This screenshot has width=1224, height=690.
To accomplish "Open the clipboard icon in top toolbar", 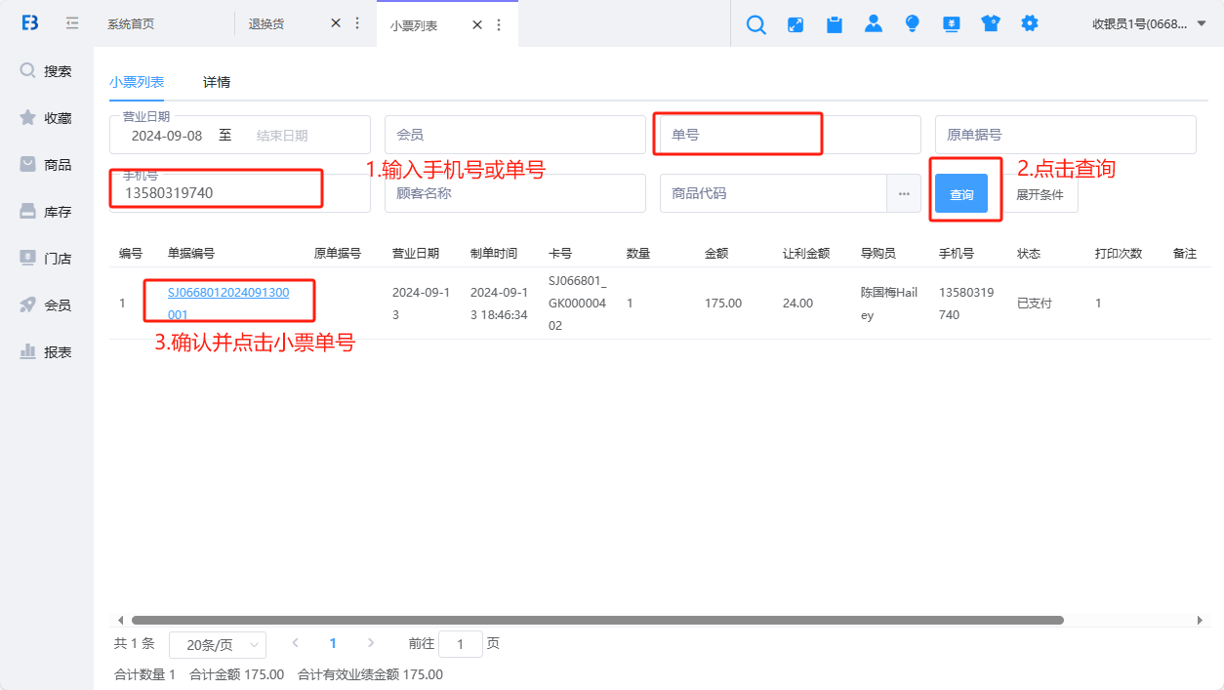I will pos(835,24).
